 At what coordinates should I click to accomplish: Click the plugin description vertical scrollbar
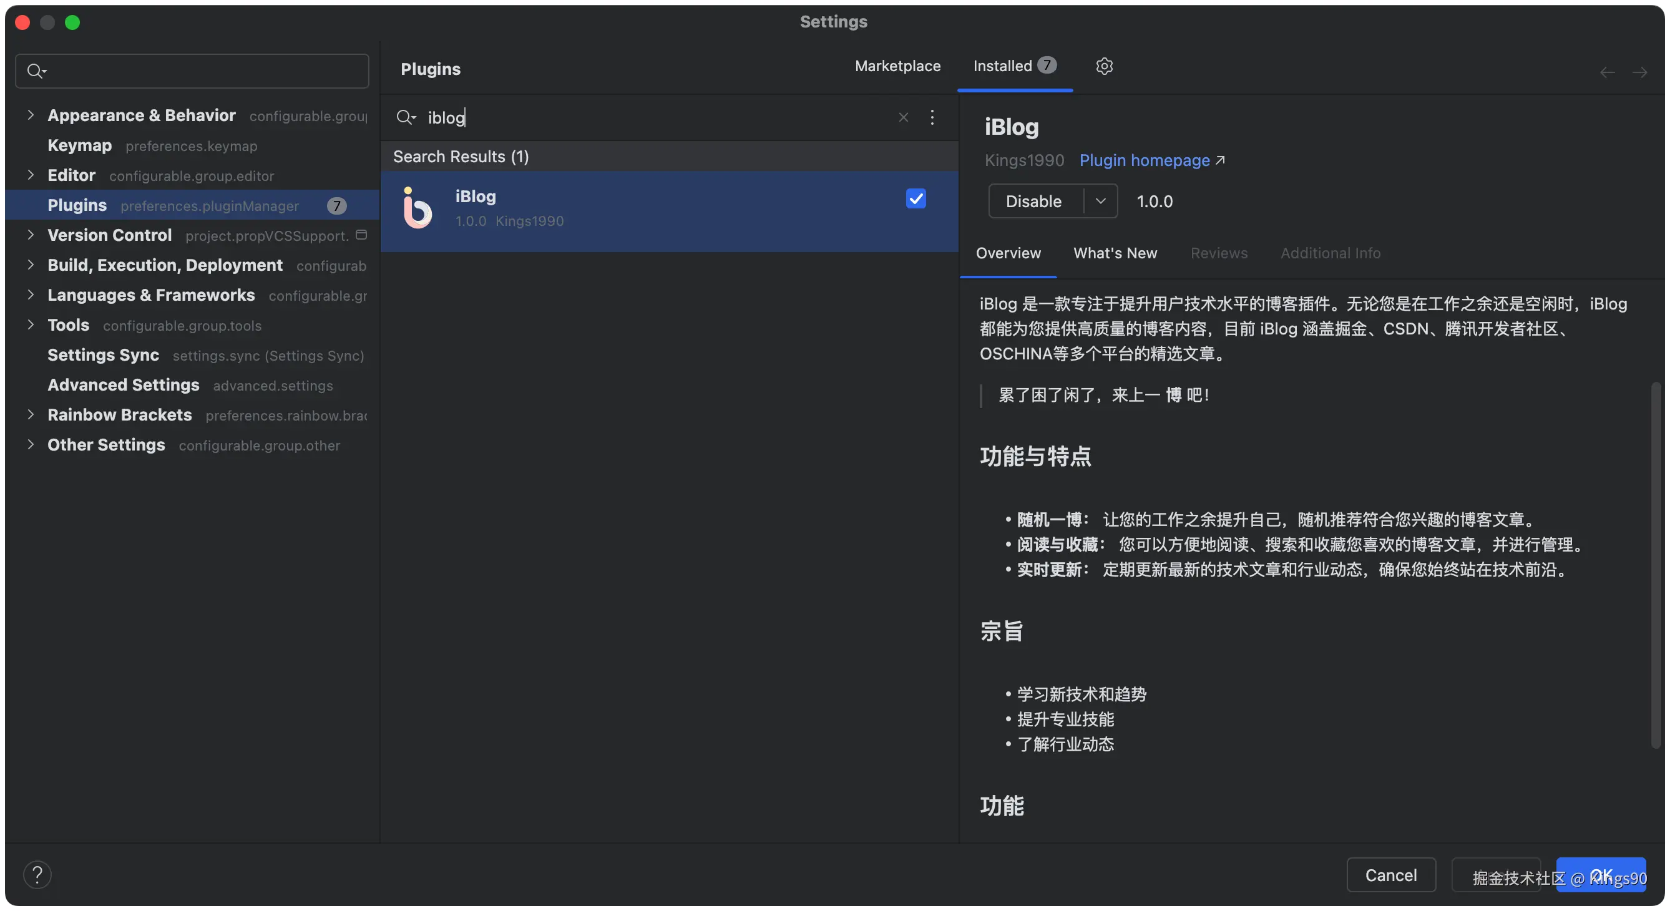1655,564
